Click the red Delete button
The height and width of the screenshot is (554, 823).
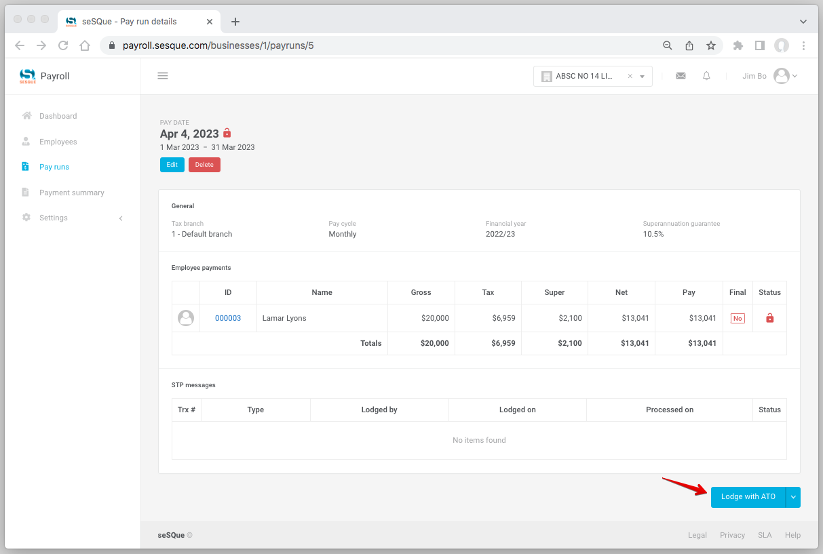pyautogui.click(x=204, y=165)
